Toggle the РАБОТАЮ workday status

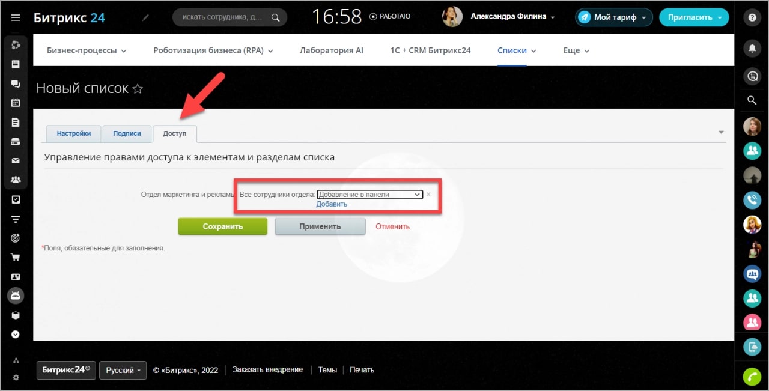tap(390, 17)
